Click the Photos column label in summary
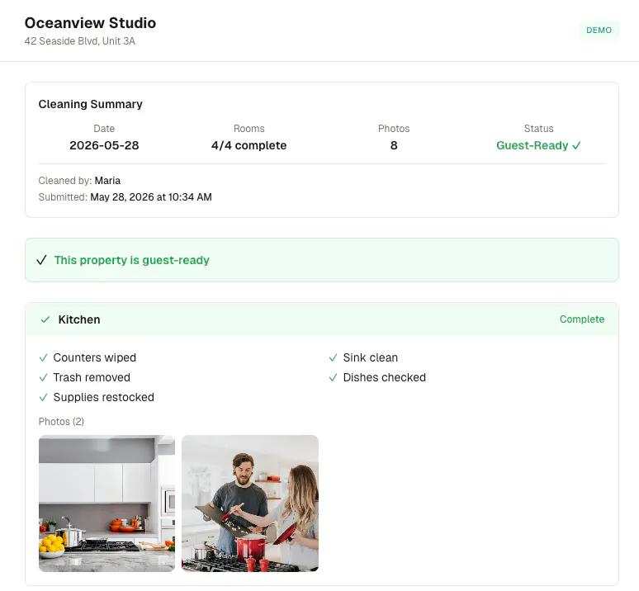 click(x=394, y=129)
